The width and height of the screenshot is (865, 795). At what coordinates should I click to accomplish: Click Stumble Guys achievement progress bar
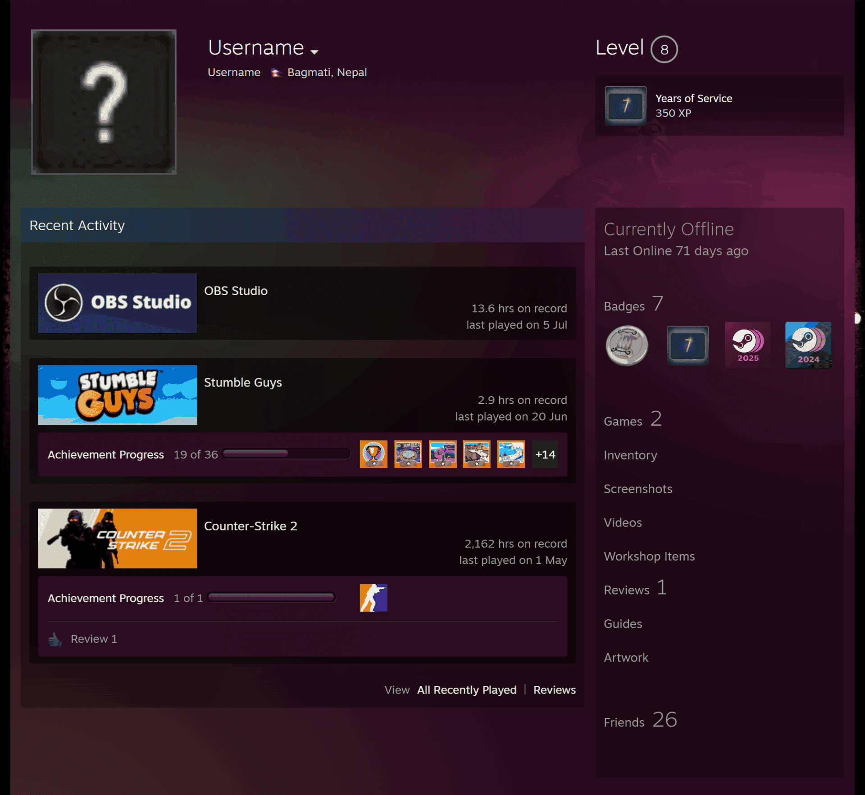tap(287, 454)
